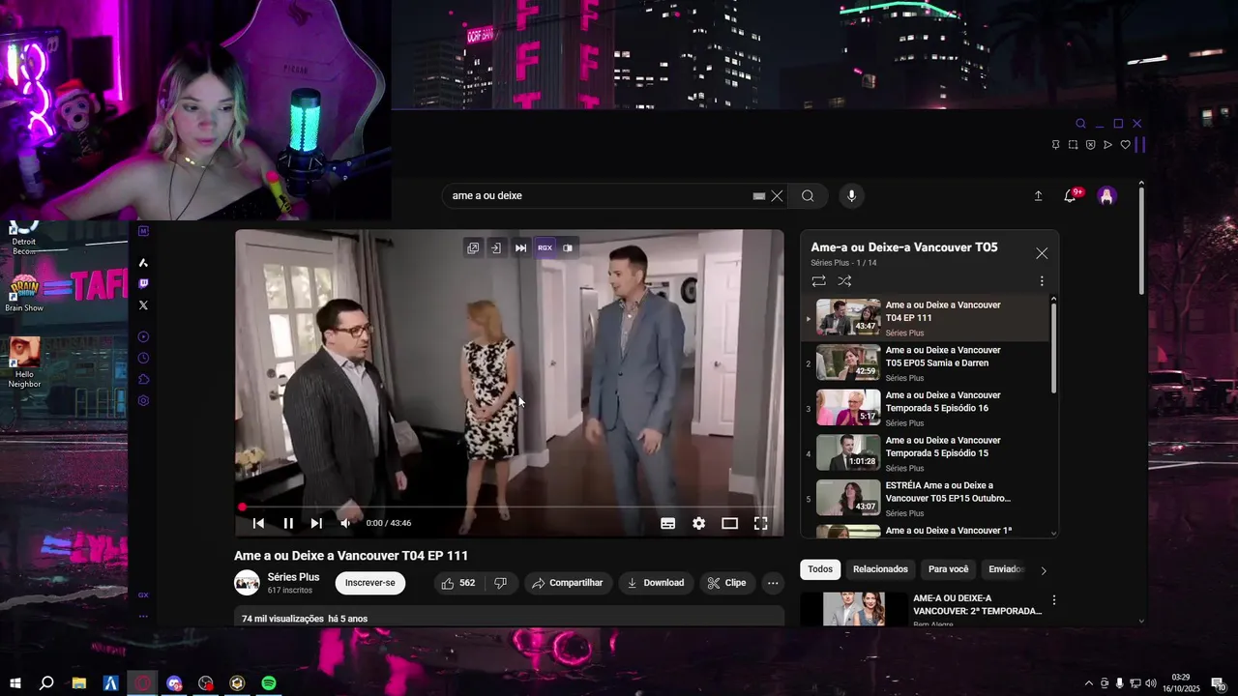1238x696 pixels.
Task: Open more actions (three dots) under the video
Action: (772, 583)
